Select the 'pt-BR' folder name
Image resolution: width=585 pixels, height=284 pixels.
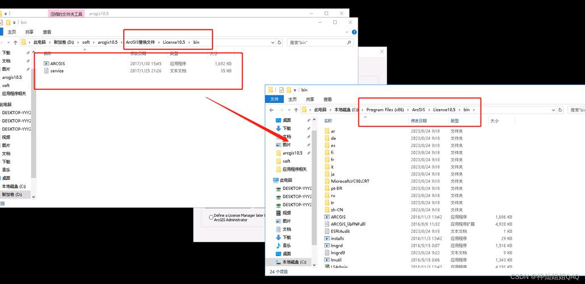click(x=337, y=188)
